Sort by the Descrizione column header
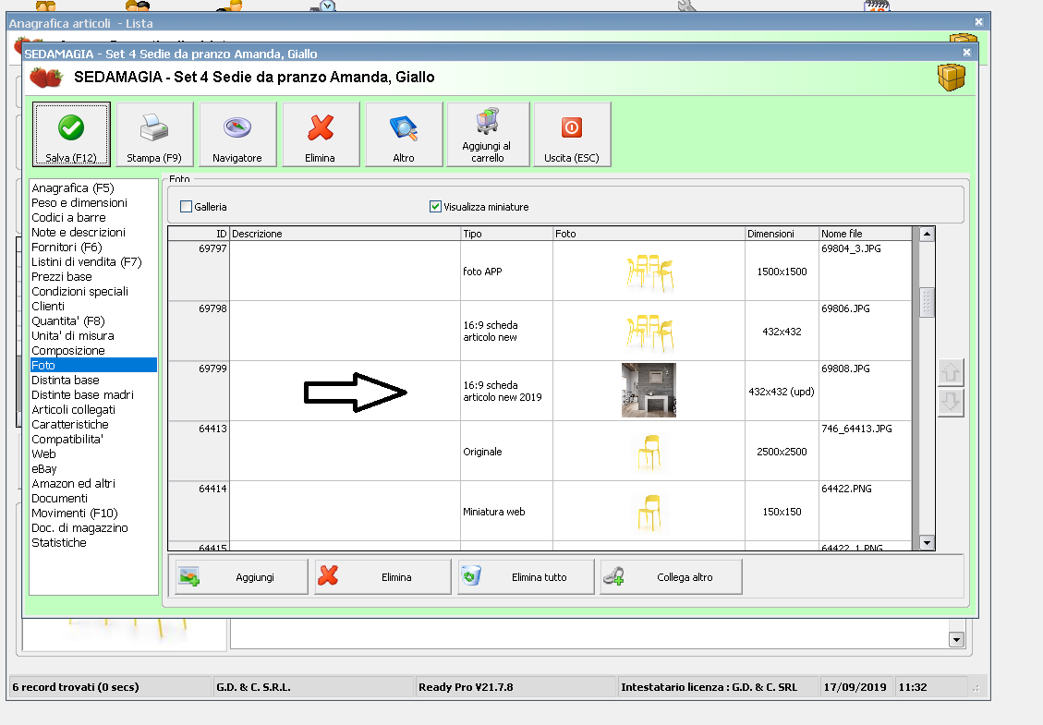 pos(346,234)
